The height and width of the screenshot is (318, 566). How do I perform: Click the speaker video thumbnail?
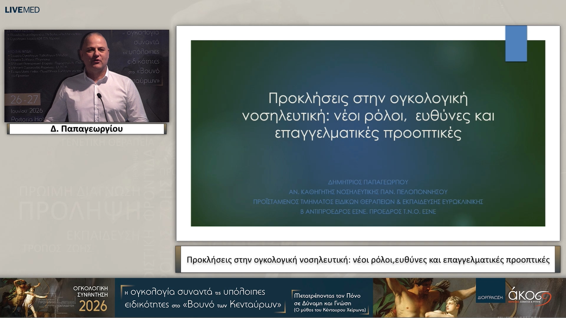(87, 76)
